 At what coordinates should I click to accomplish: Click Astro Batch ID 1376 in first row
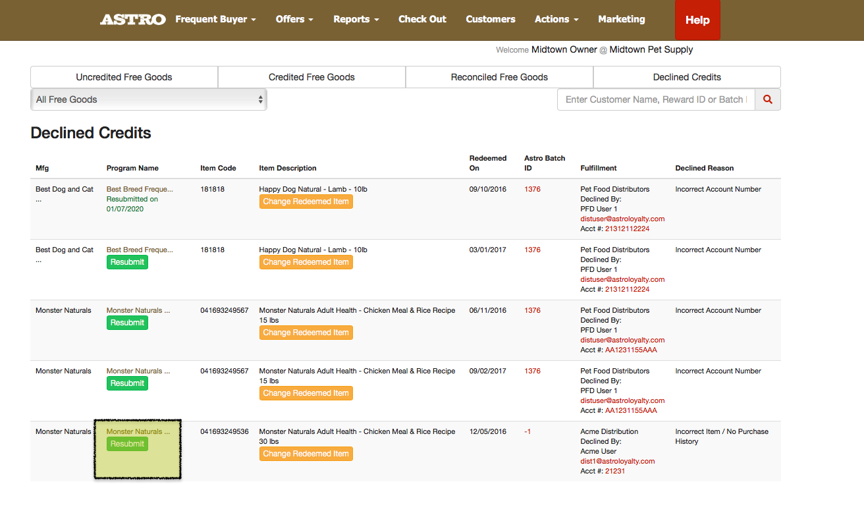[x=532, y=190]
